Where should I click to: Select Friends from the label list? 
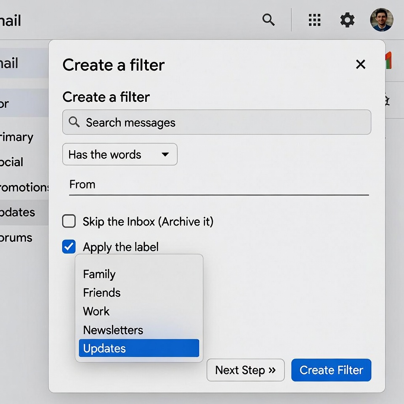pyautogui.click(x=102, y=292)
